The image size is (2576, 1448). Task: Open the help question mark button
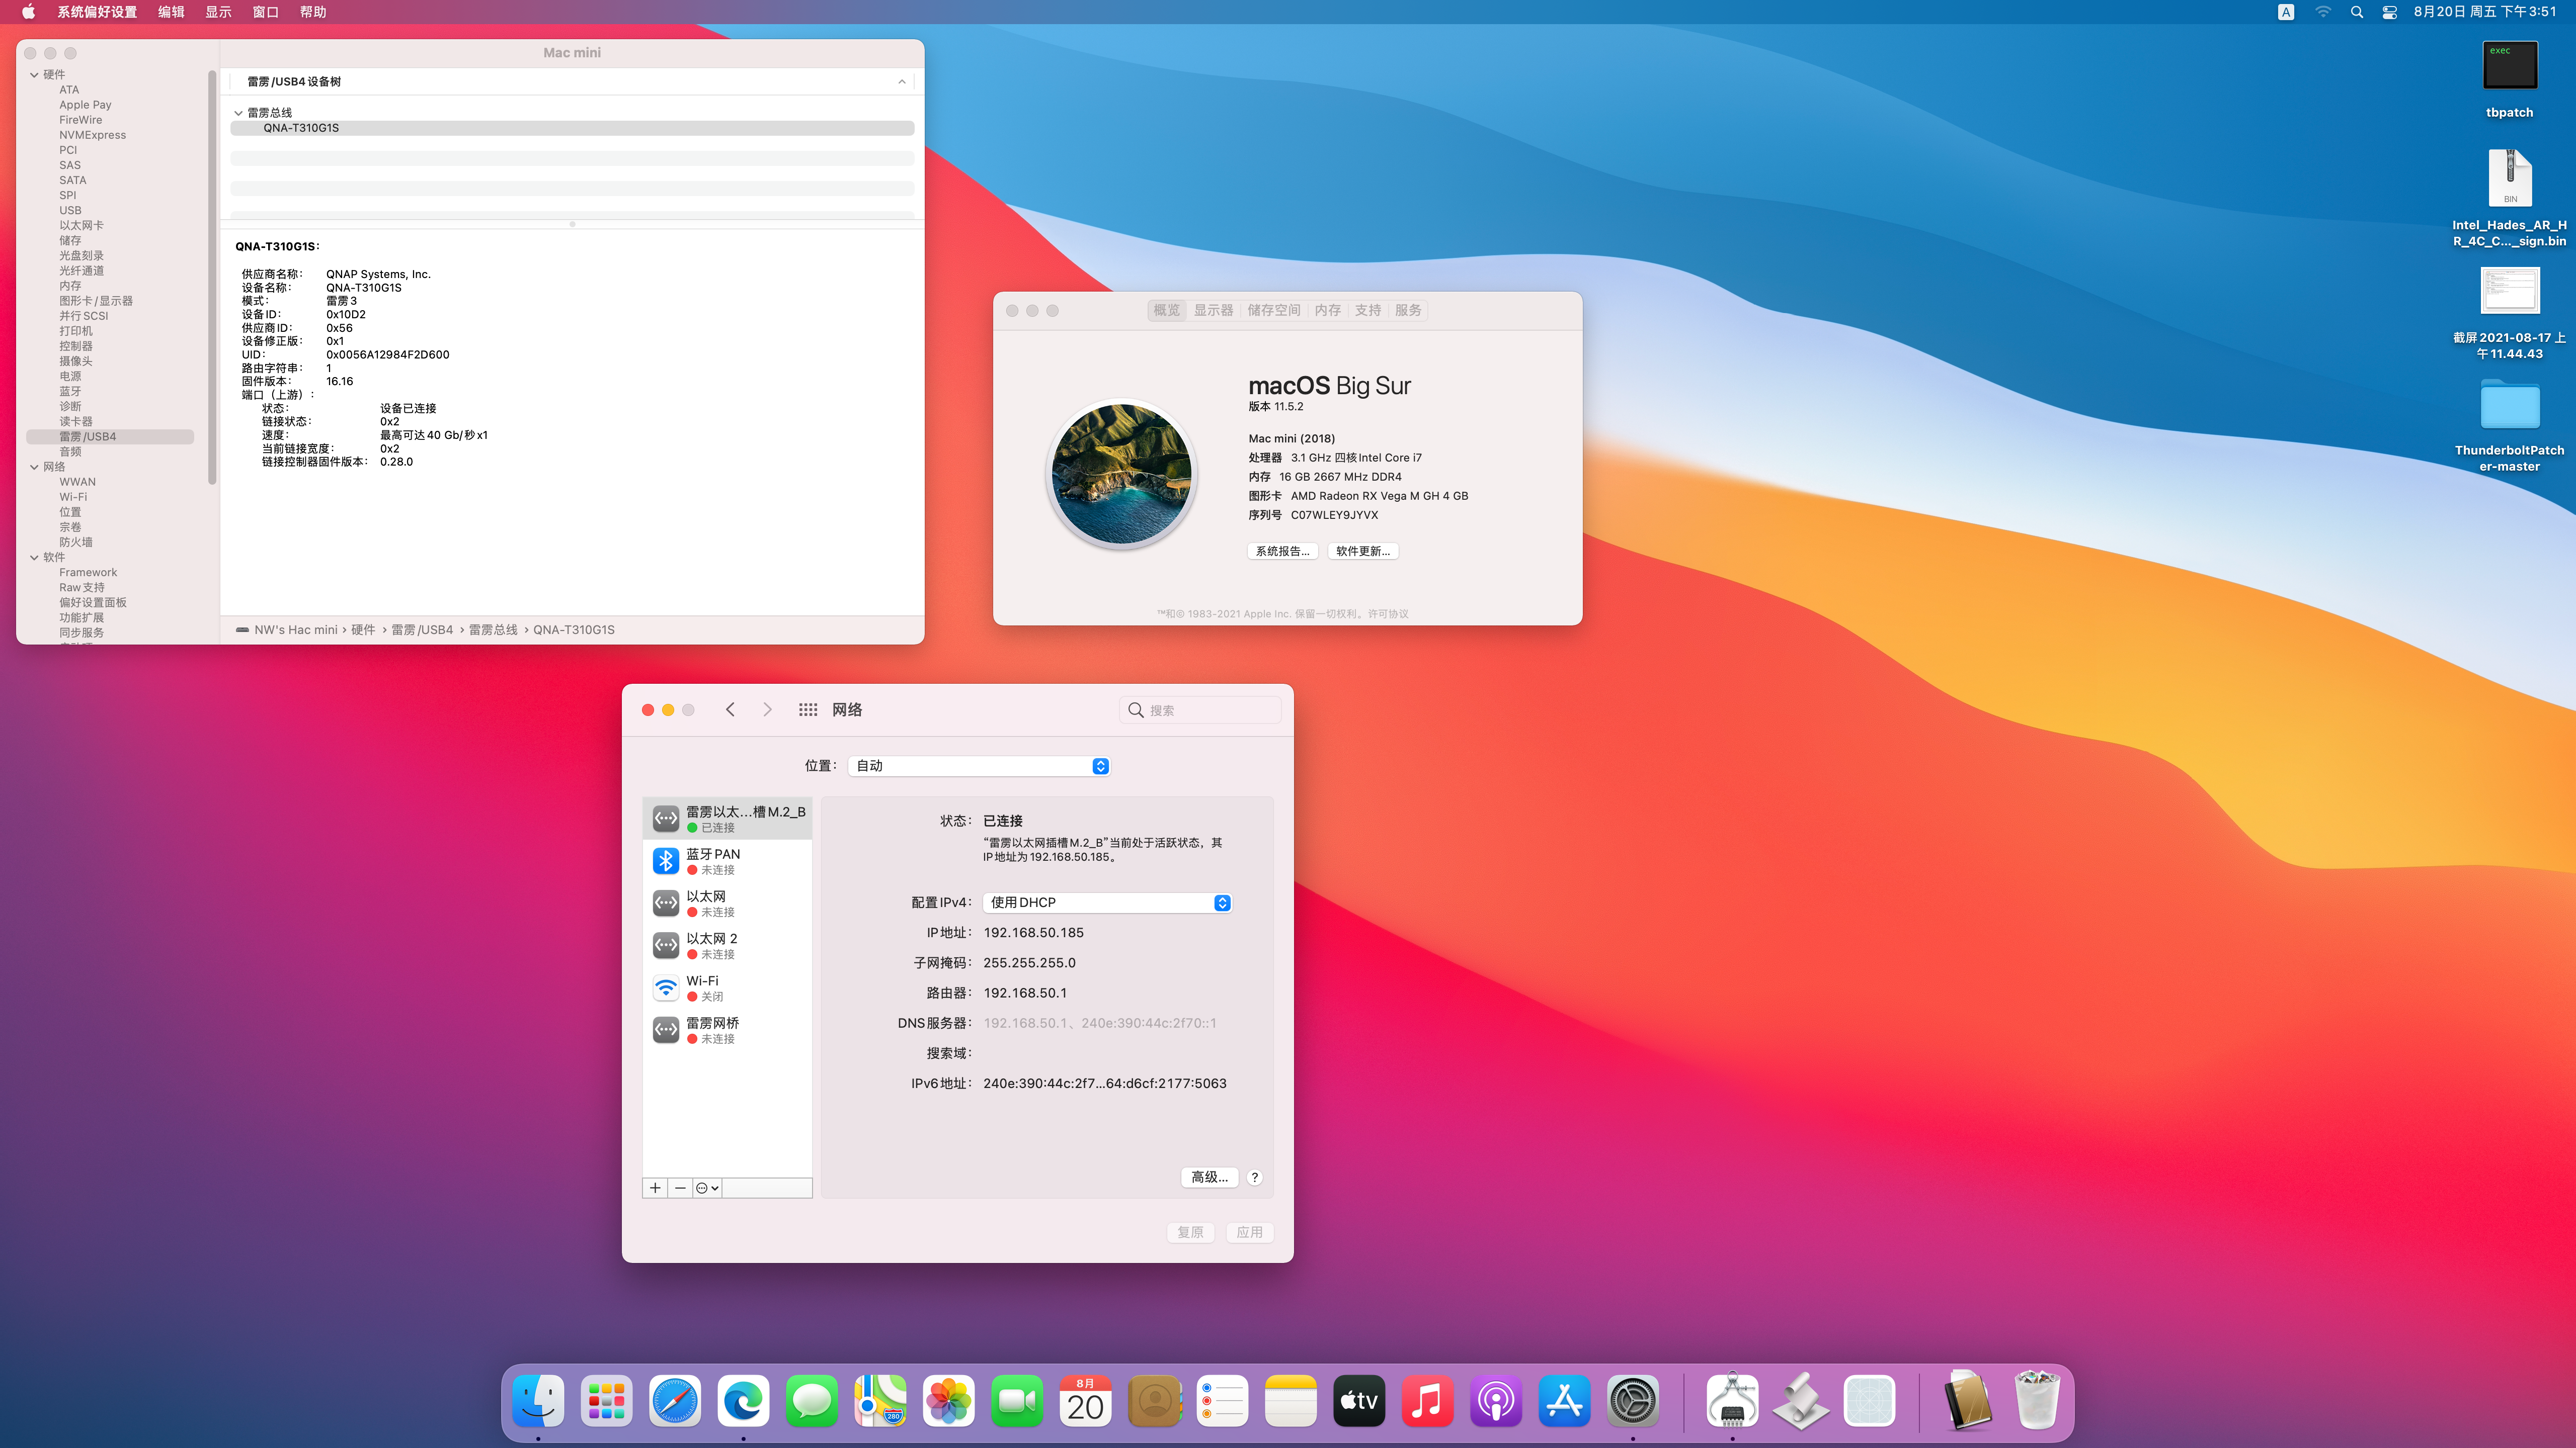[x=1254, y=1177]
